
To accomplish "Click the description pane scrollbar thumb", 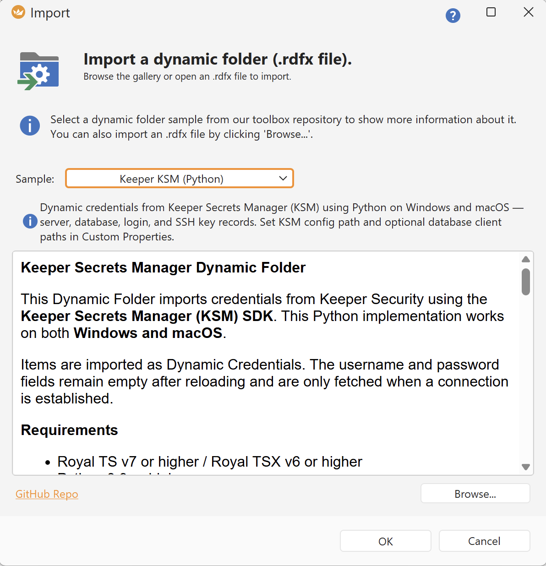I will tap(526, 282).
